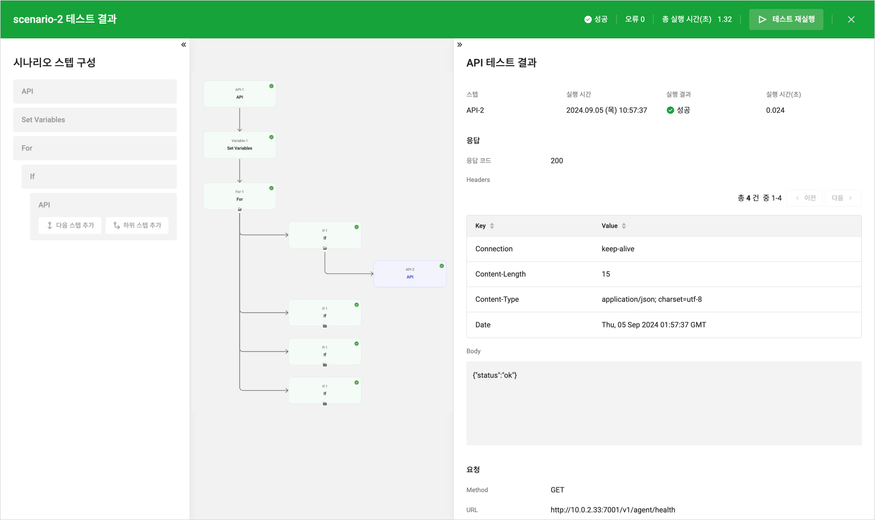Click the green check on the Variable-1 node
This screenshot has height=520, width=875.
[x=272, y=137]
